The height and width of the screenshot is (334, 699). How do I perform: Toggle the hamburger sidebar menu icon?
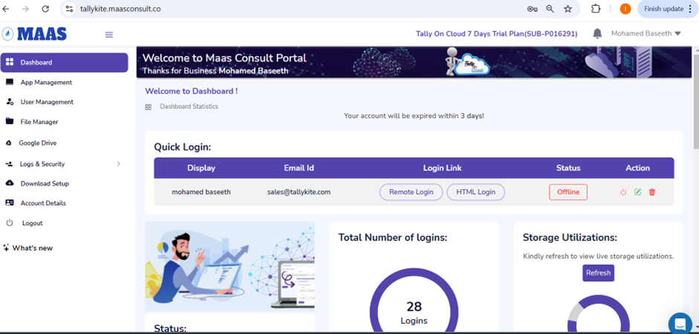coord(109,34)
